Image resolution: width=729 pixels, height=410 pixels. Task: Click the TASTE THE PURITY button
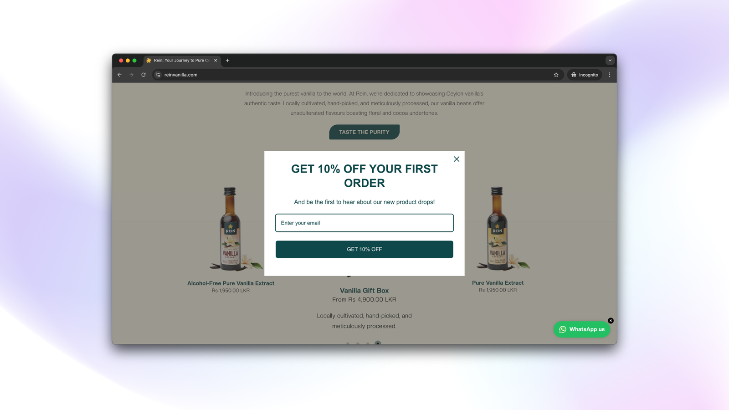pyautogui.click(x=364, y=132)
